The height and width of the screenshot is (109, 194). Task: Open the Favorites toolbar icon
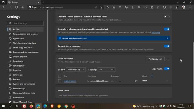[108, 7]
